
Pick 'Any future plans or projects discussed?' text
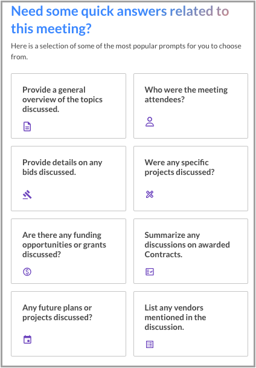pos(57,312)
